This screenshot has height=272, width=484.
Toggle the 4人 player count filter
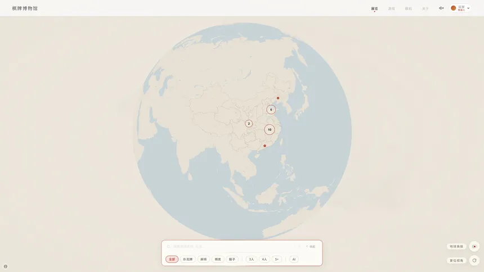265,260
